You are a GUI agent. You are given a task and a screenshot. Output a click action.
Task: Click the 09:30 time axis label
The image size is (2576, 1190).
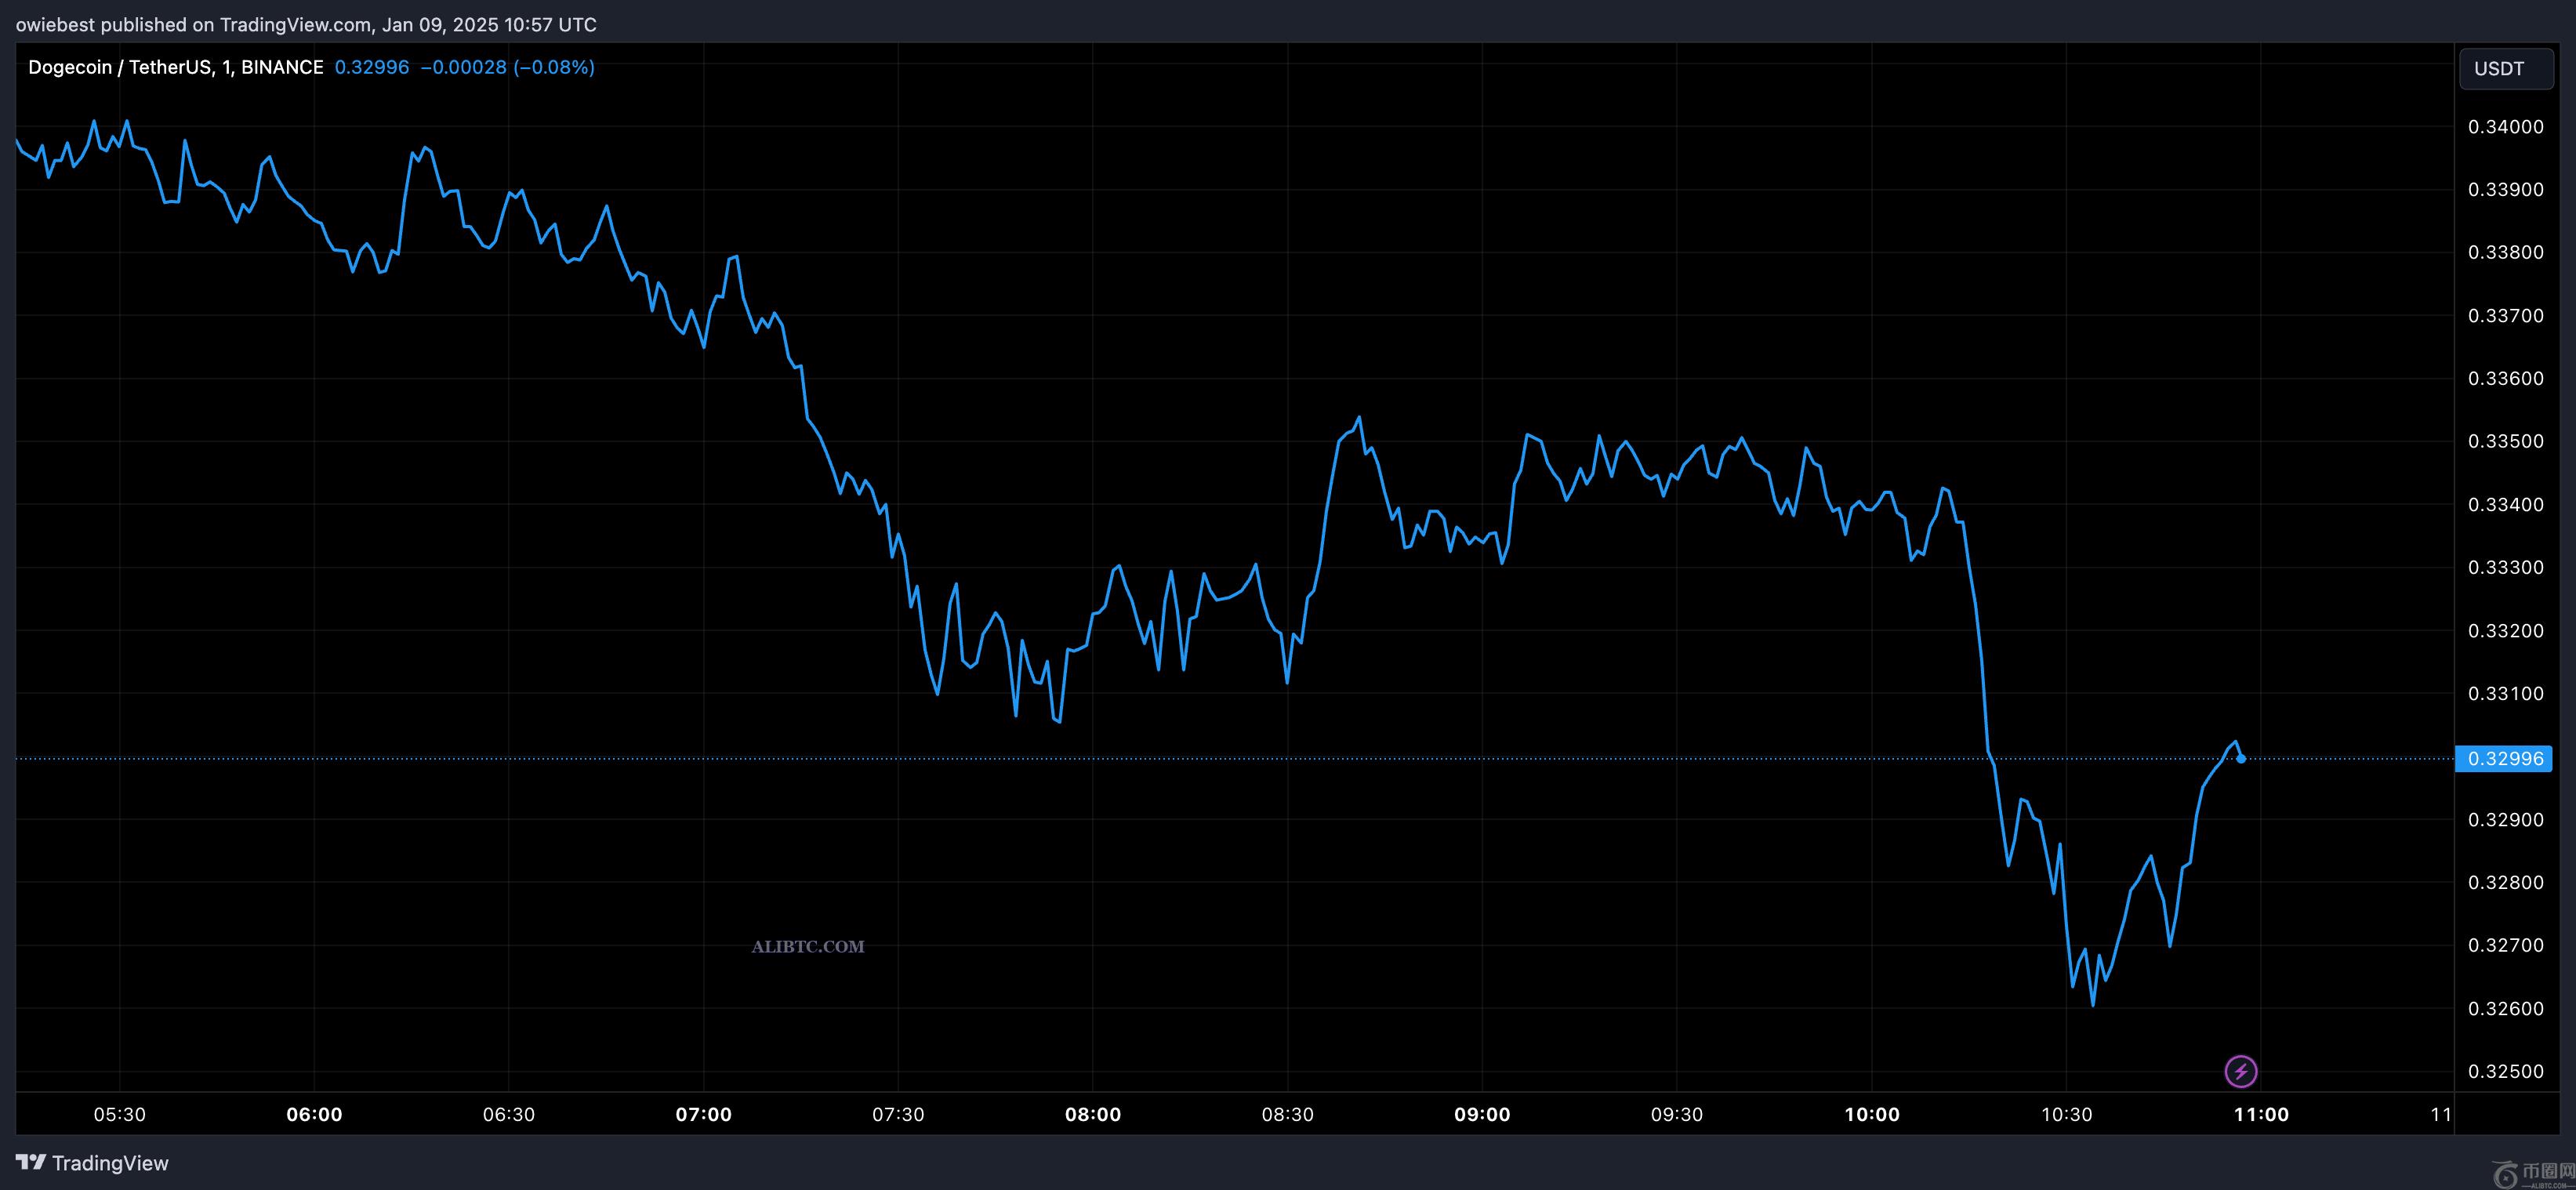point(1677,1114)
